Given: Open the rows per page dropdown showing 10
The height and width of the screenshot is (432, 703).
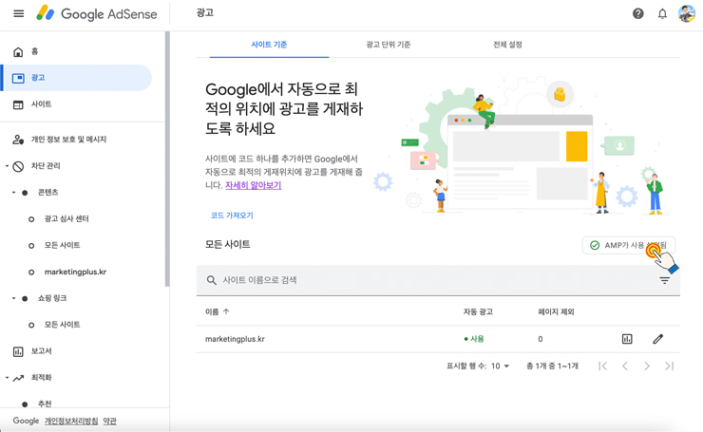Looking at the screenshot, I should click(x=500, y=366).
